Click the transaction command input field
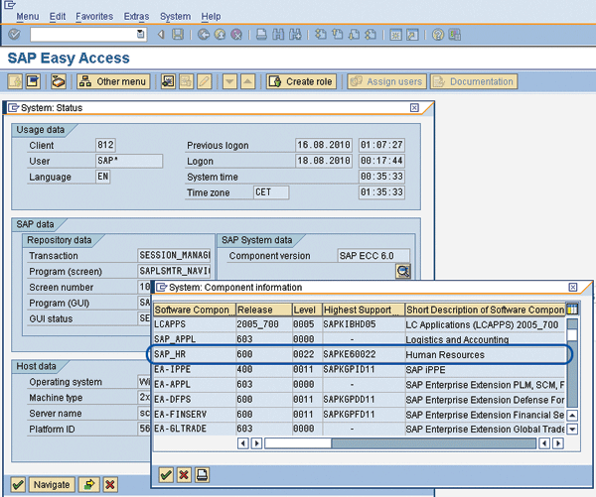596x497 pixels. pyautogui.click(x=83, y=34)
